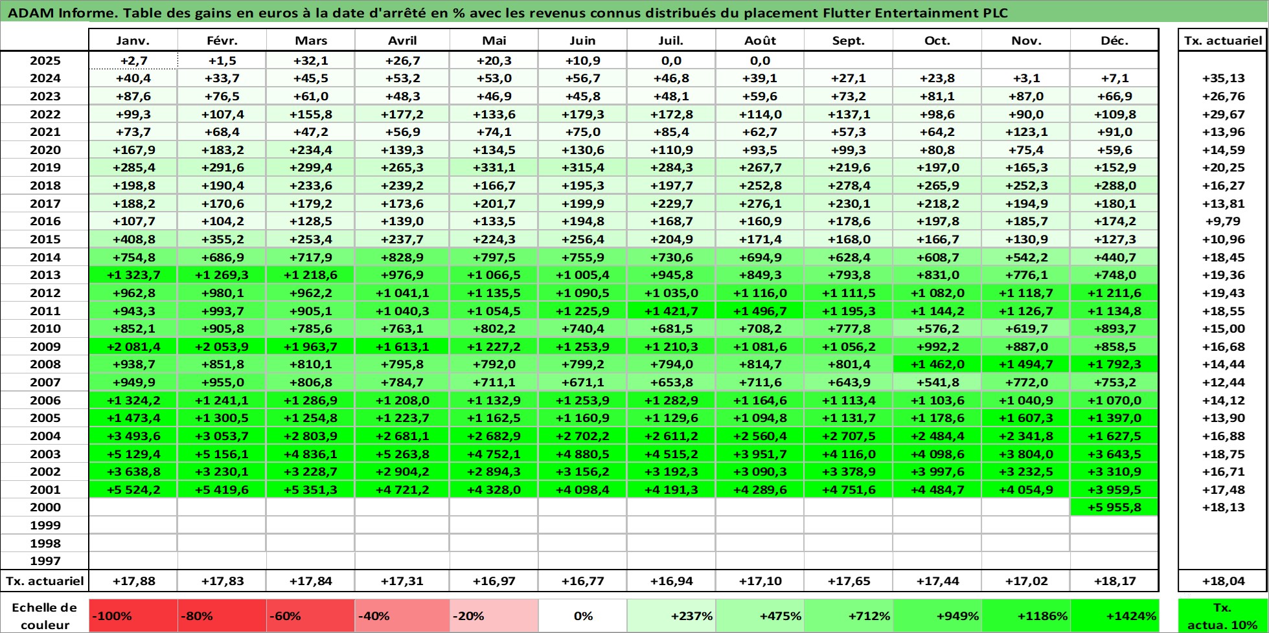1269x633 pixels.
Task: Click the +1424% color scale swatch
Action: click(x=1114, y=616)
